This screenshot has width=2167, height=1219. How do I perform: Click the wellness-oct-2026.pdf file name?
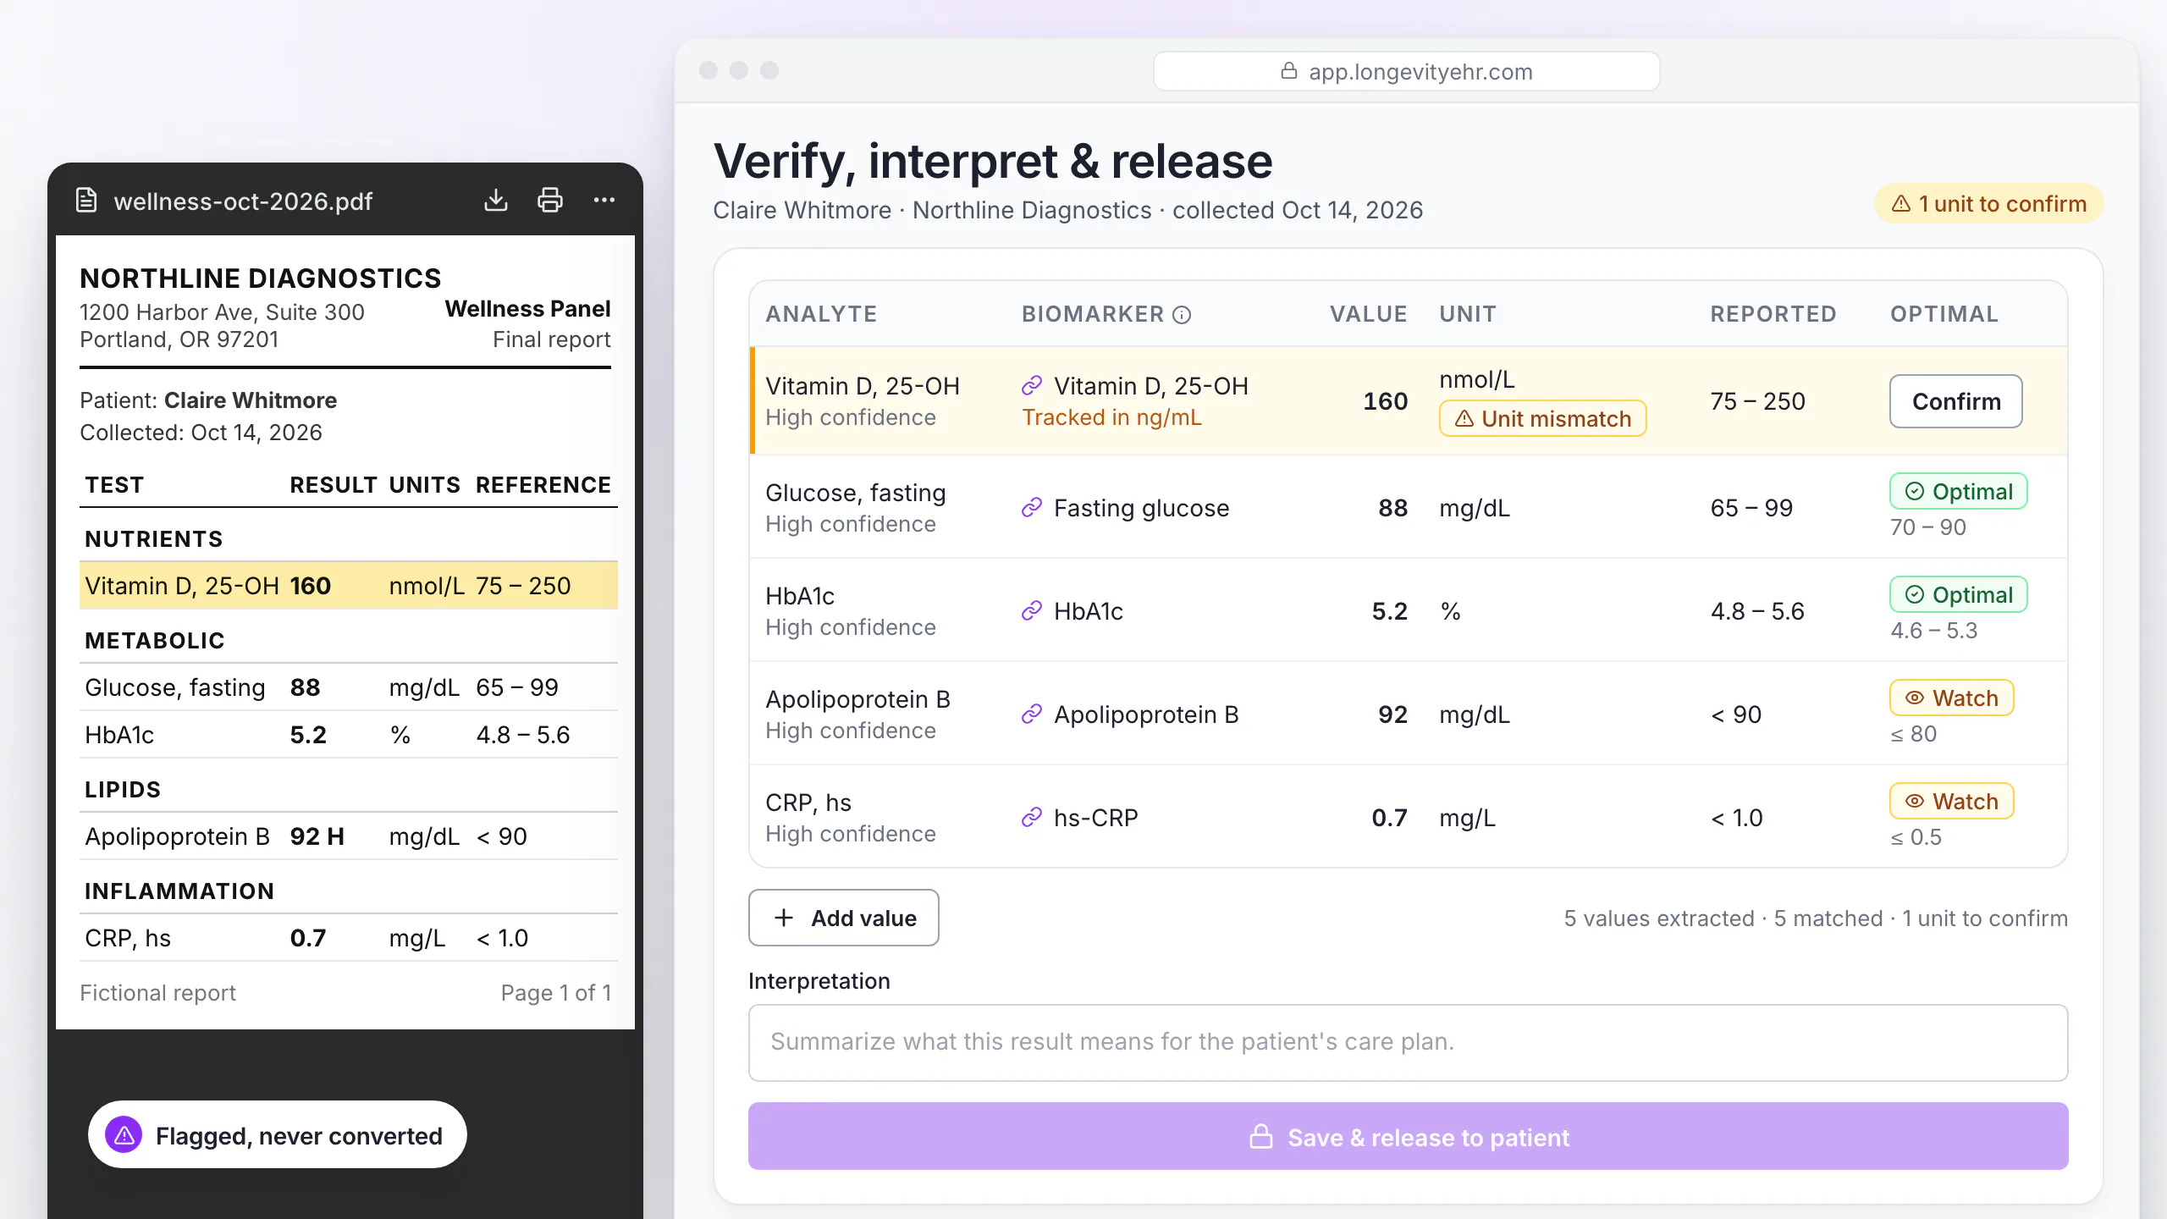(x=243, y=201)
